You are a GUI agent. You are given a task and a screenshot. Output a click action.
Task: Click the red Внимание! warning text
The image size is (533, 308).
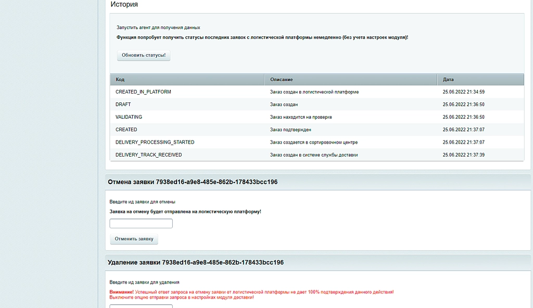coord(121,292)
